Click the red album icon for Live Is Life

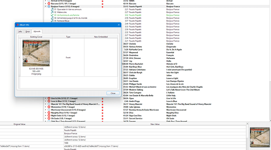point(49,98)
